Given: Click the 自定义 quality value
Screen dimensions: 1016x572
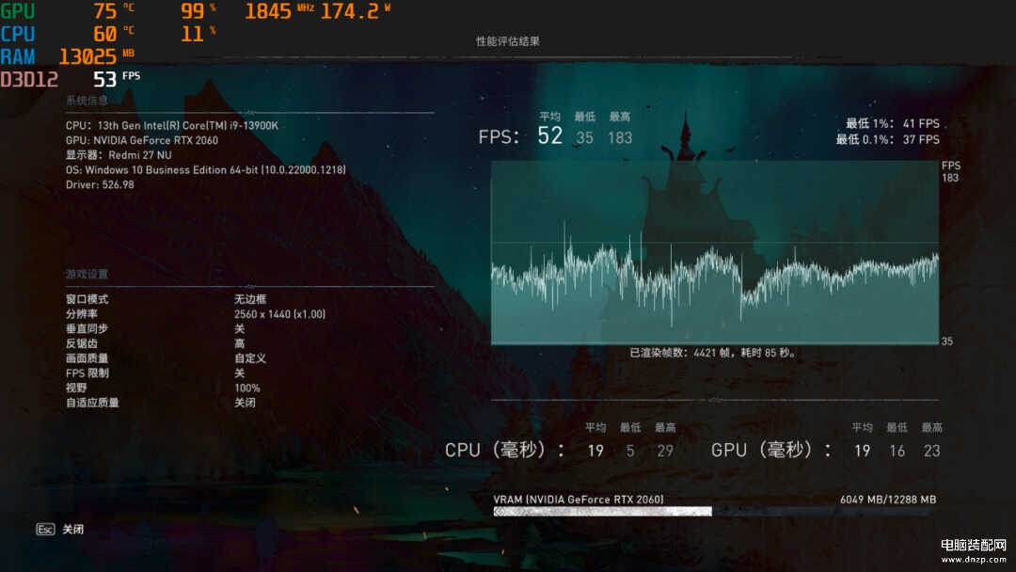Looking at the screenshot, I should click(250, 358).
